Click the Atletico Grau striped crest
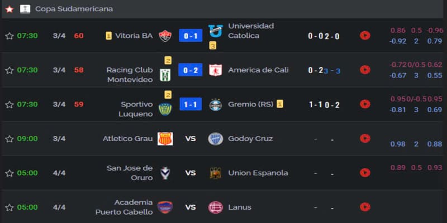Image resolution: width=447 pixels, height=223 pixels. [x=165, y=139]
